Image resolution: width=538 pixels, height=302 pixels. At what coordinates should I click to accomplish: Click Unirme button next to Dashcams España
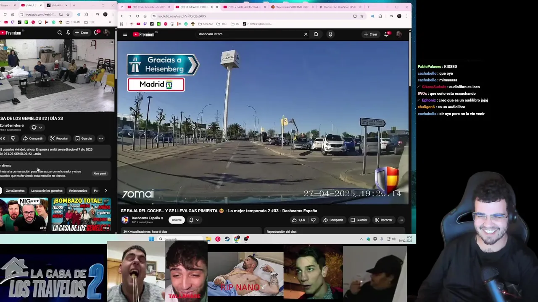tap(177, 220)
